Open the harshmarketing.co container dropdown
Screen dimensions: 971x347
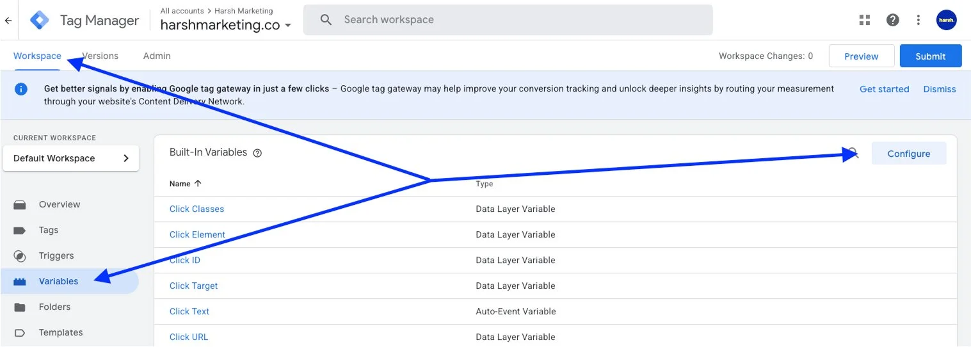click(226, 25)
